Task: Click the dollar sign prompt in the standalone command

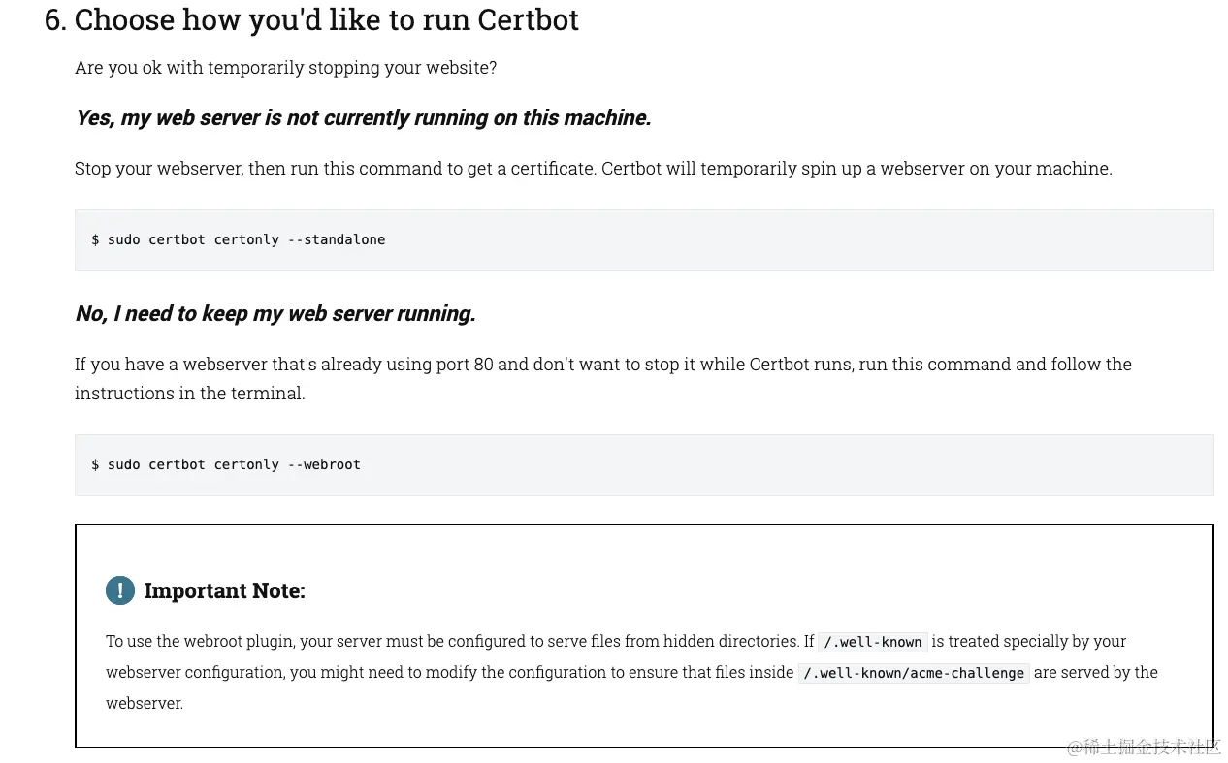Action: [95, 239]
